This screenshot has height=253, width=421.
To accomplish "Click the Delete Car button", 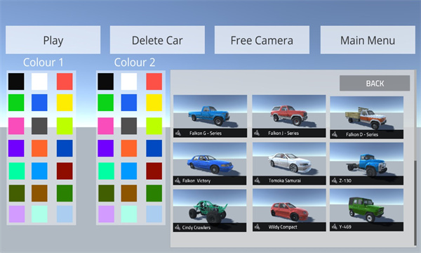I will click(157, 40).
